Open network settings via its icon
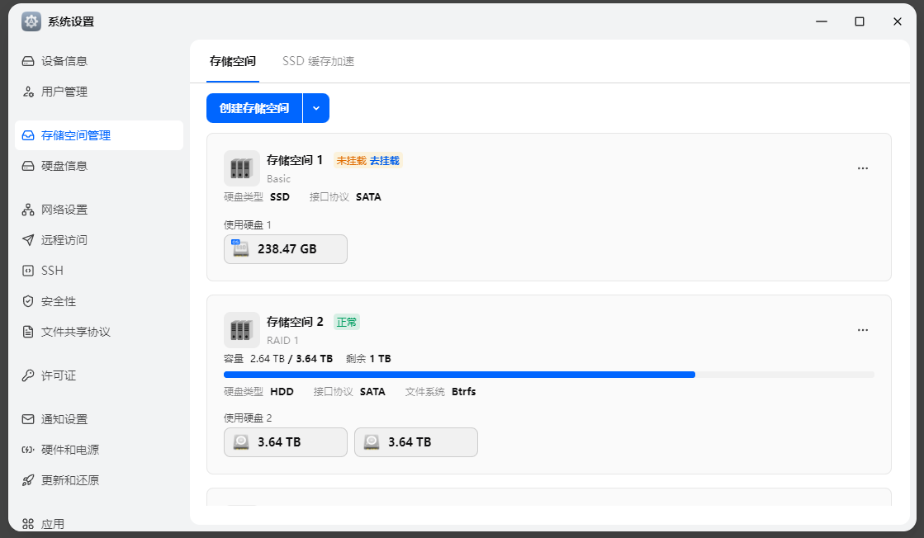 point(28,210)
